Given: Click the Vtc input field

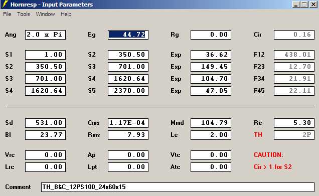Looking at the screenshot, I should [211, 155].
